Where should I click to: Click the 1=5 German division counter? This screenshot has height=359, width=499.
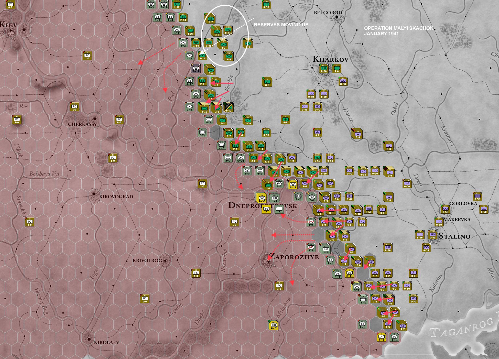[311, 222]
